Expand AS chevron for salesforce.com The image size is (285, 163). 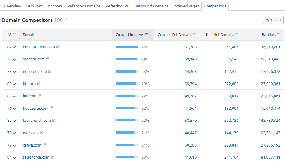[x=14, y=158]
